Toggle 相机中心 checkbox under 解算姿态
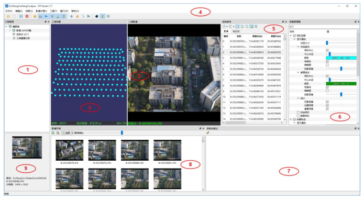The image size is (364, 200). (x=327, y=76)
